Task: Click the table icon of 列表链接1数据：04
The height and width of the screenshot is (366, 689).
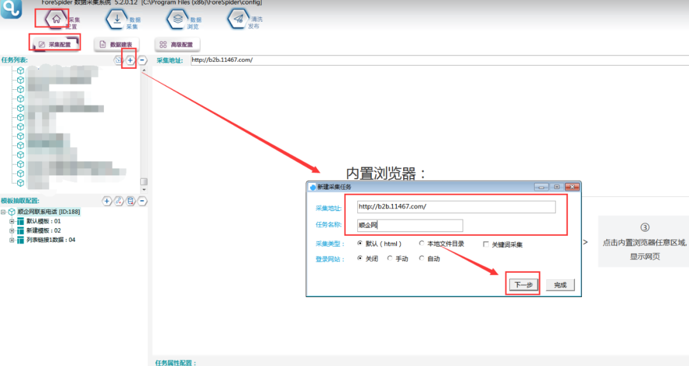Action: click(20, 240)
